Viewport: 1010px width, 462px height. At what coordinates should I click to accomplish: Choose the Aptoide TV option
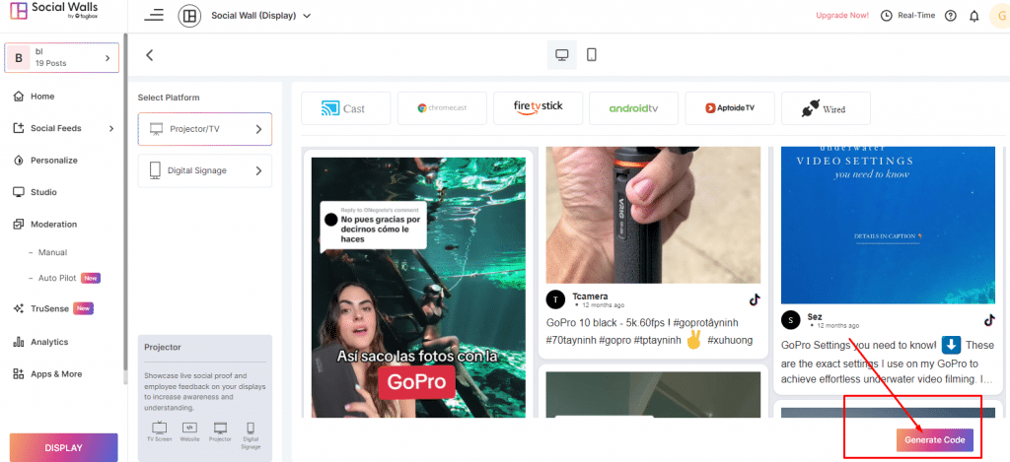(730, 108)
